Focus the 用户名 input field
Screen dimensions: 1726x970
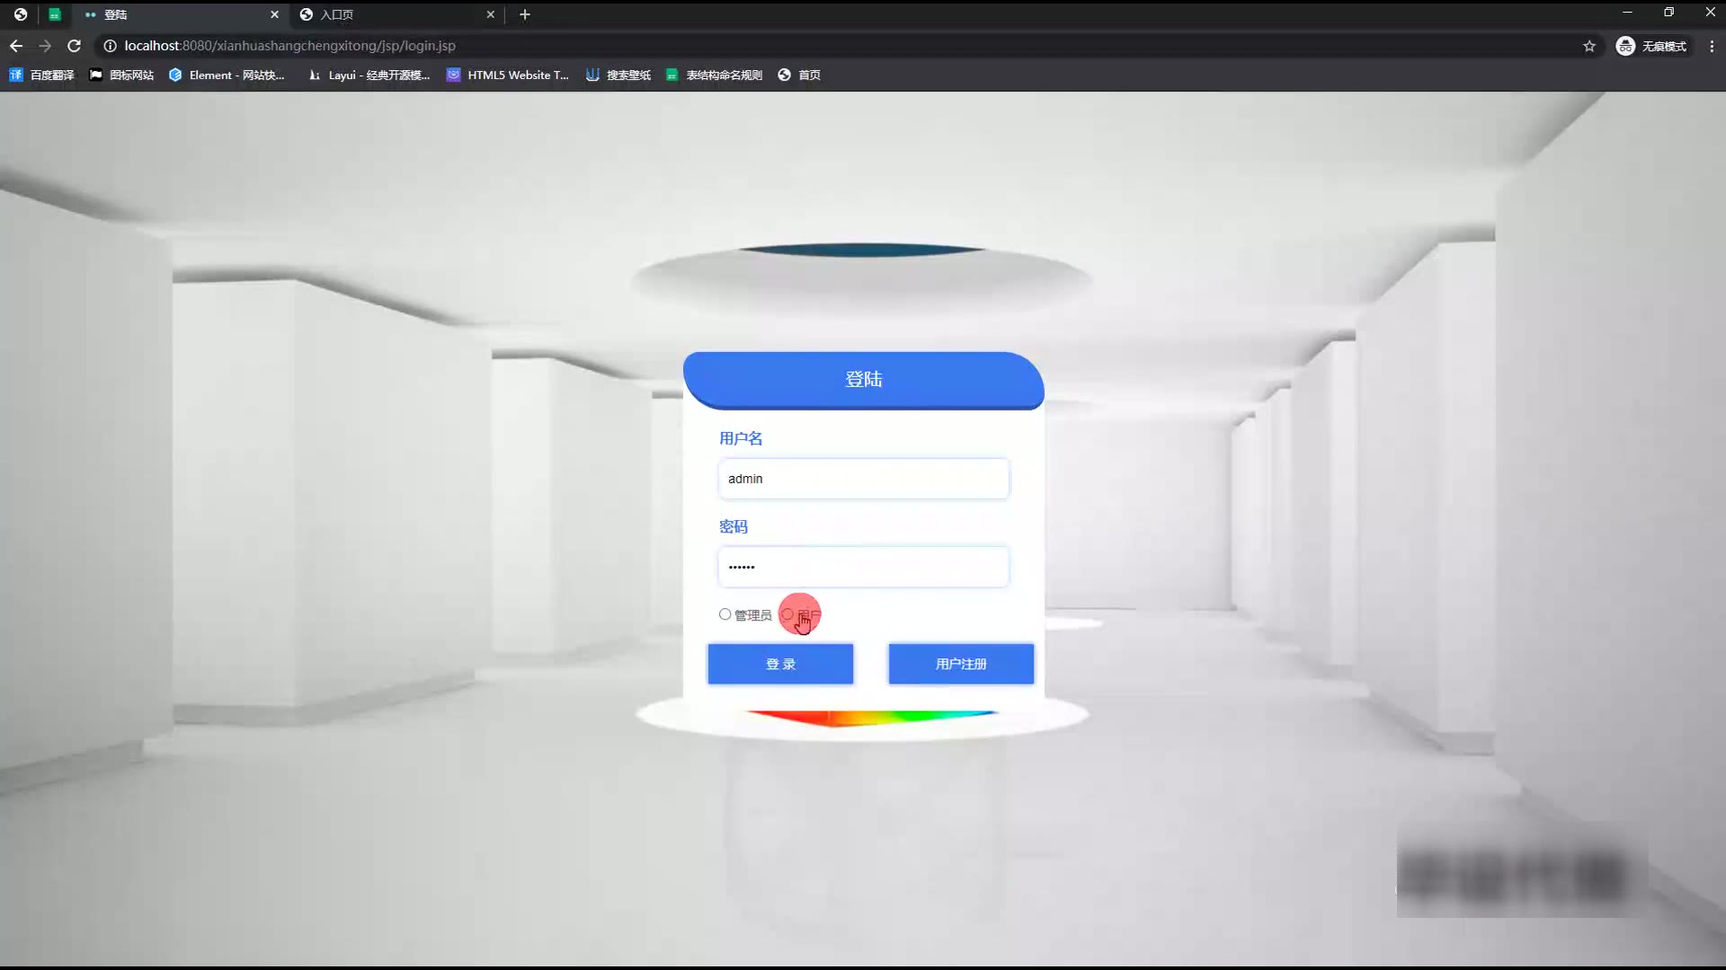pos(863,479)
